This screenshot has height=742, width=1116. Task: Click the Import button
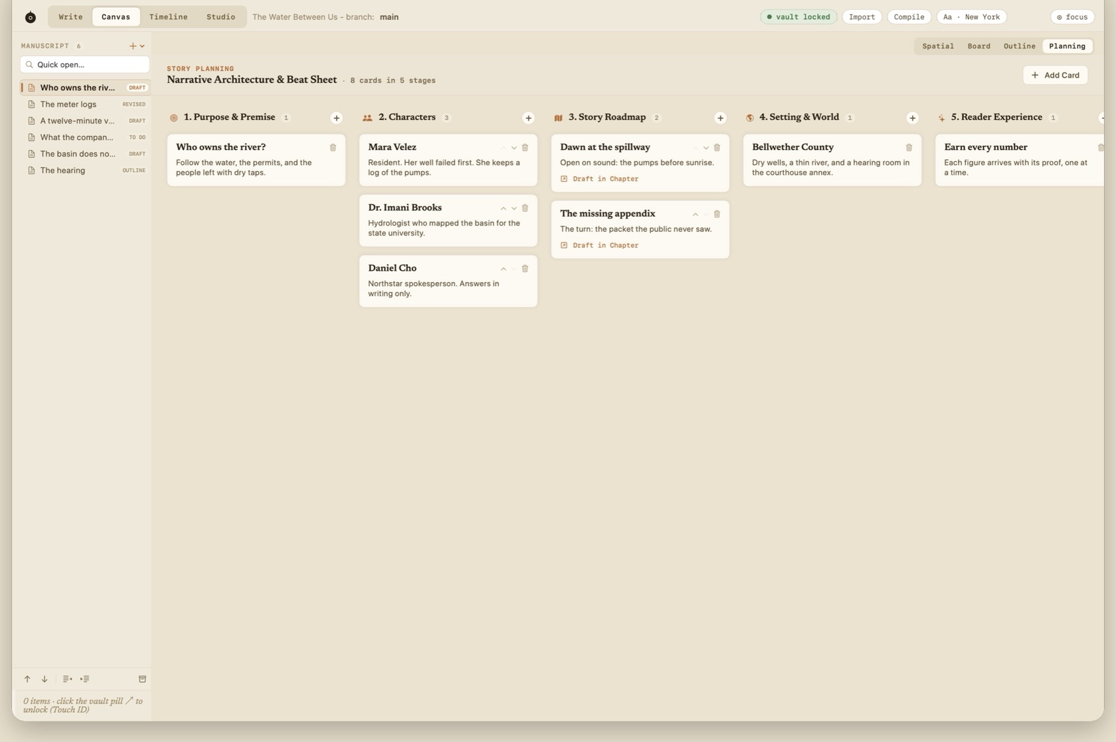862,17
